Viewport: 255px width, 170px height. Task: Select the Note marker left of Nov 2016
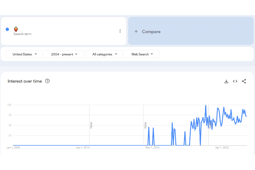[x=146, y=125]
